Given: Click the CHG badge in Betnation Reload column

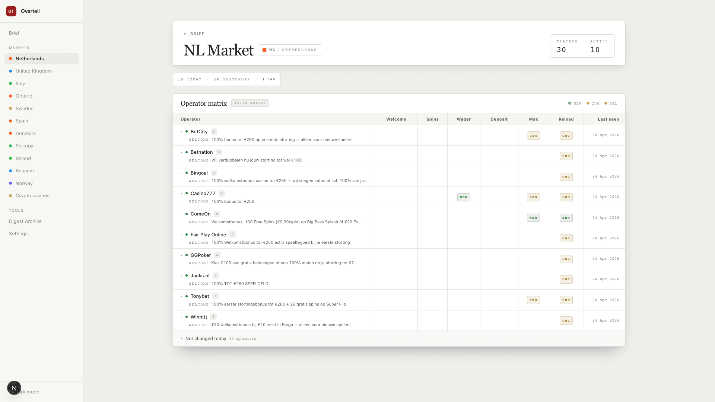Looking at the screenshot, I should click(x=566, y=156).
